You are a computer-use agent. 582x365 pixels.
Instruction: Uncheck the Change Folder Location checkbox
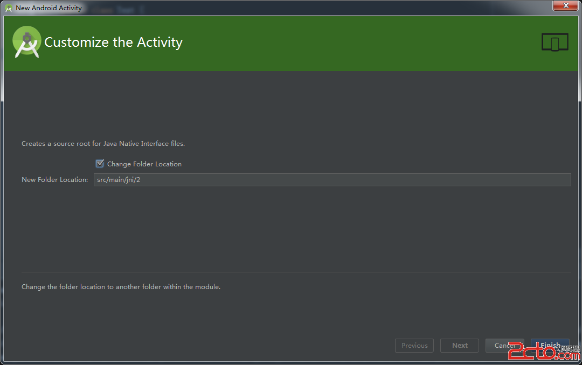tap(100, 164)
